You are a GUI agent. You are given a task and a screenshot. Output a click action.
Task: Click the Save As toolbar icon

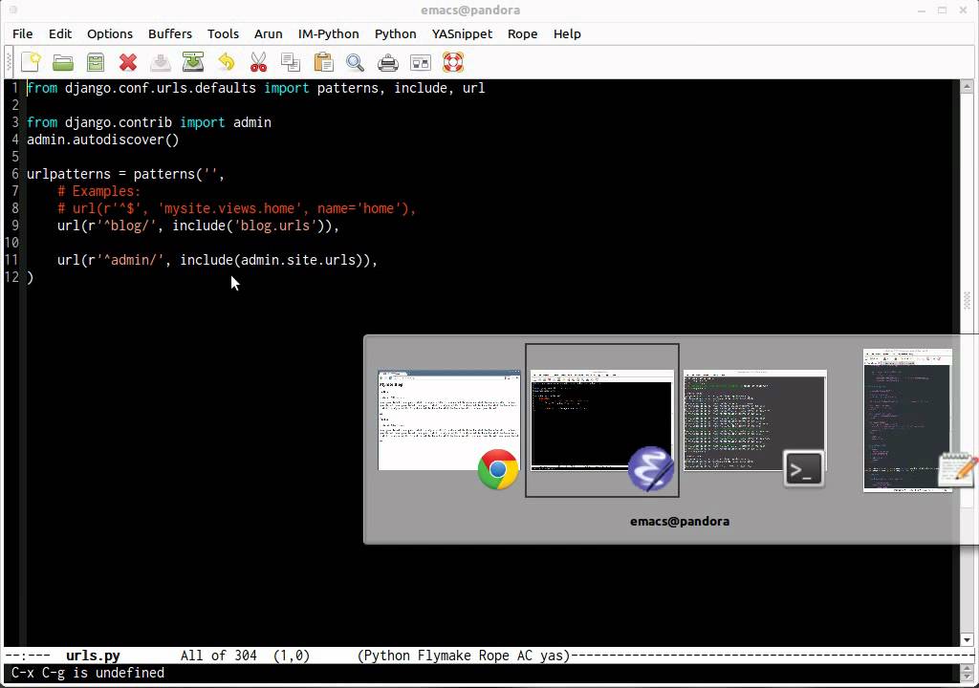coord(193,62)
